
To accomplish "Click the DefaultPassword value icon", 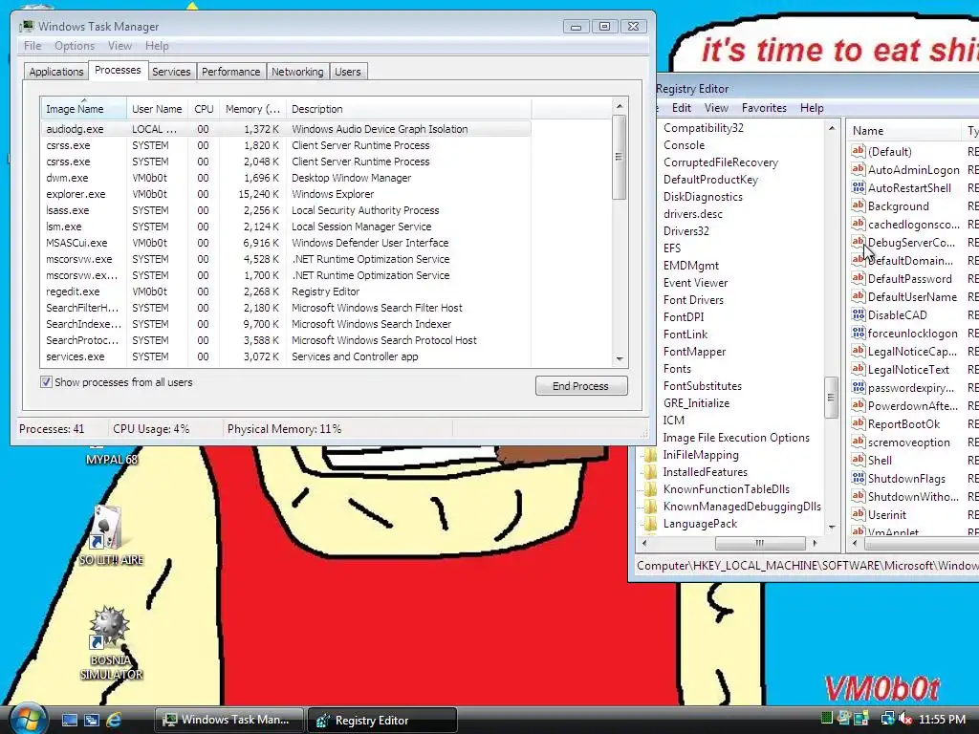I will [x=859, y=278].
